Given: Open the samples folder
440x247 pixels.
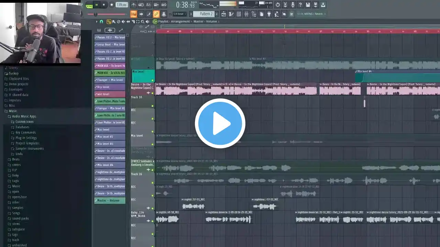Looking at the screenshot, I should click(x=15, y=208).
